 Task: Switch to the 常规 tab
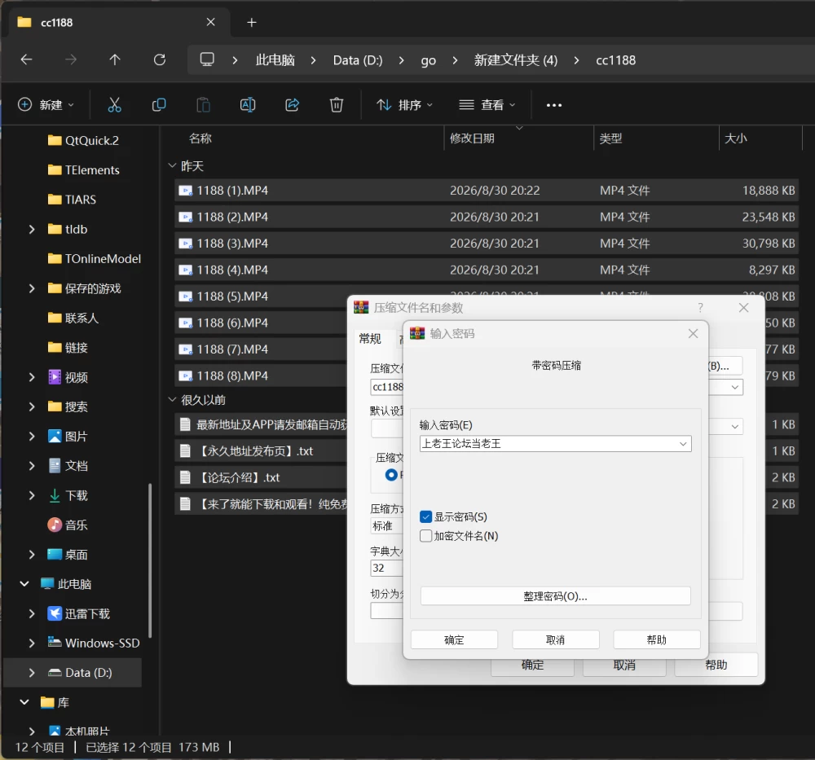tap(370, 339)
